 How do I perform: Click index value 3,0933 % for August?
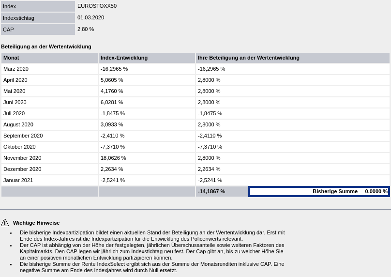pyautogui.click(x=112, y=124)
